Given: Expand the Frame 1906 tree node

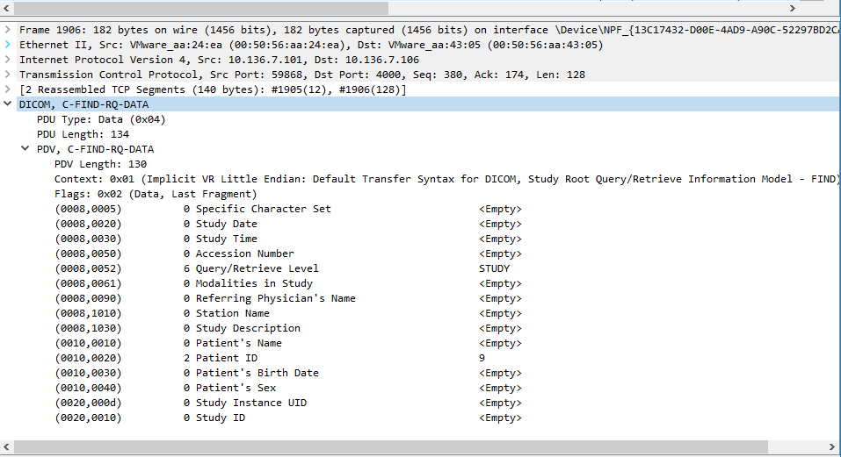Looking at the screenshot, I should coord(8,30).
